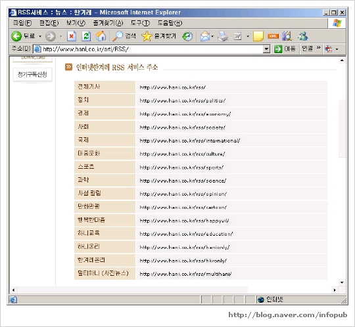Open the Mail dropdown arrow
The width and height of the screenshot is (355, 327).
click(x=212, y=36)
